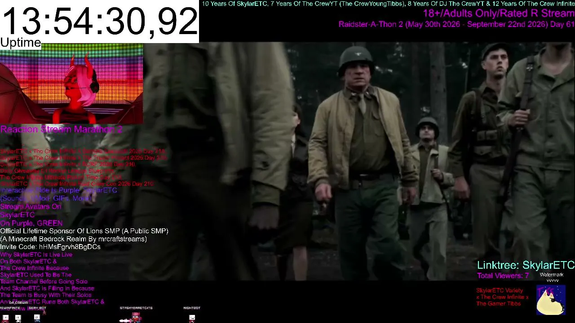
Task: Select the "Total Viewers: 7" counter
Action: pos(503,275)
